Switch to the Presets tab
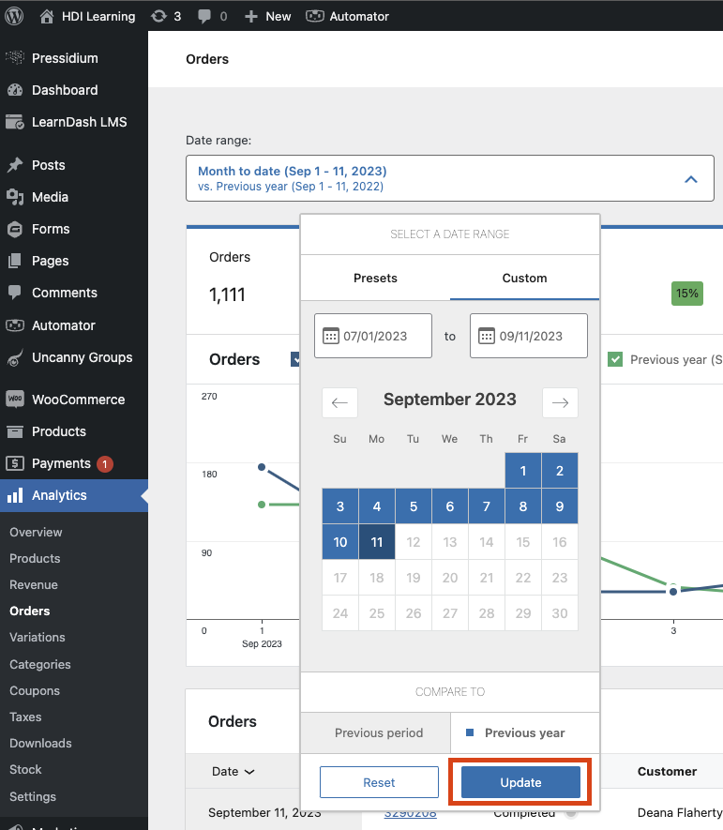Image resolution: width=723 pixels, height=830 pixels. 375,278
